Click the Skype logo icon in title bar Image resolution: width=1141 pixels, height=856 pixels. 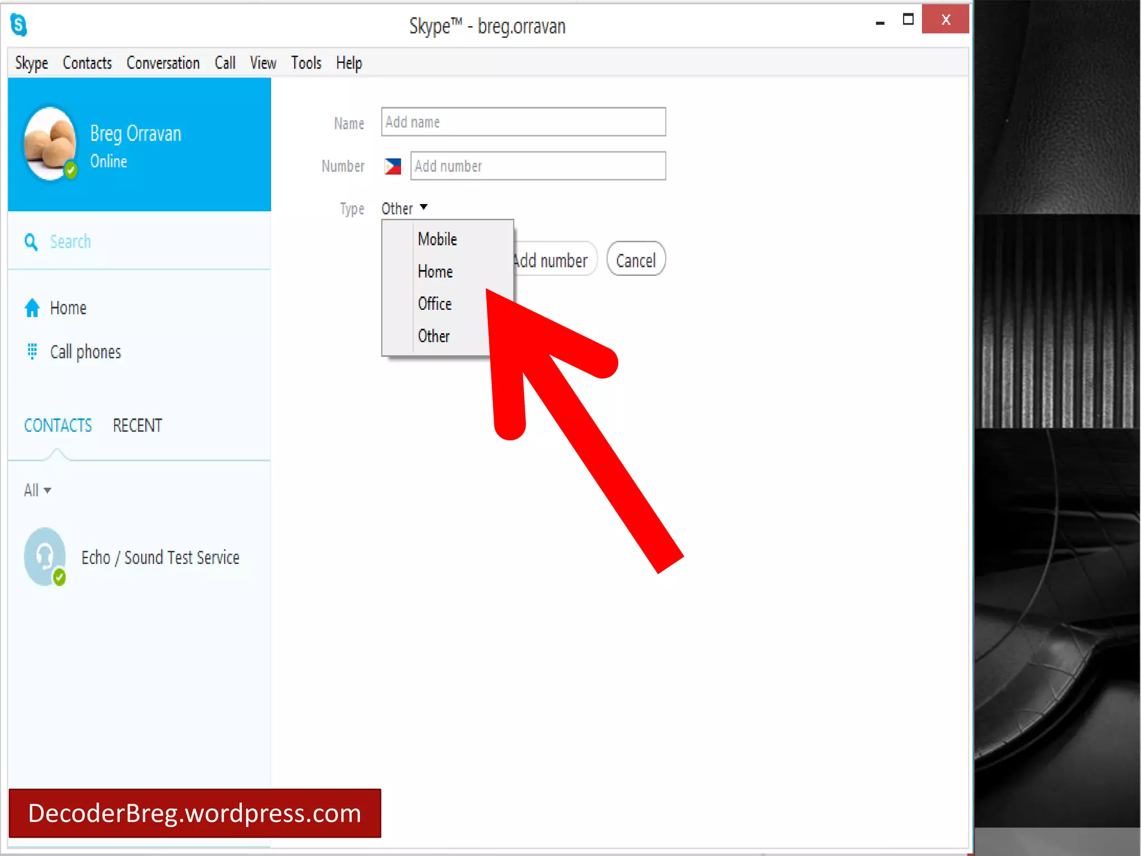click(18, 25)
